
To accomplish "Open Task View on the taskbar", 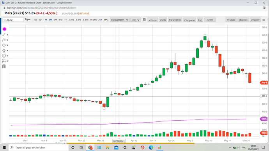I will coord(81,147).
